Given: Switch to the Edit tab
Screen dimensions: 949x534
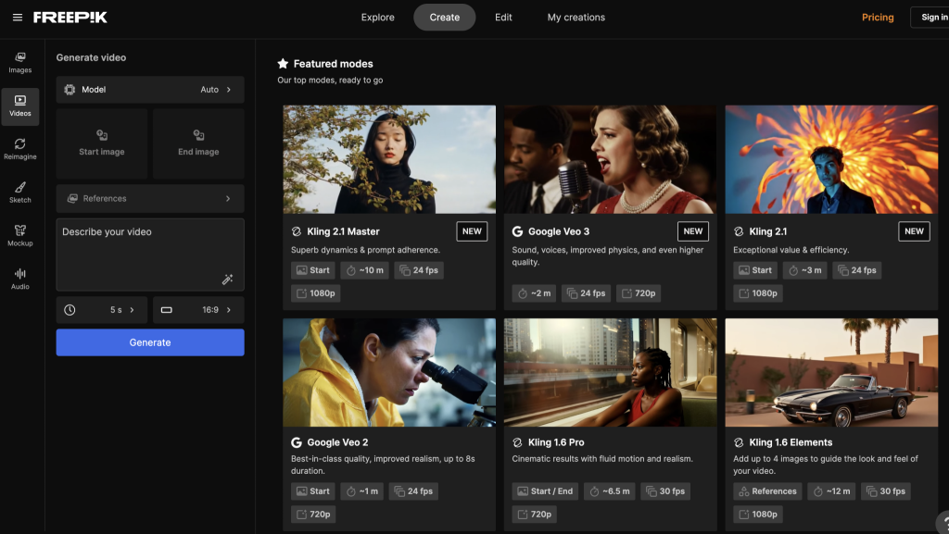Looking at the screenshot, I should click(x=503, y=18).
